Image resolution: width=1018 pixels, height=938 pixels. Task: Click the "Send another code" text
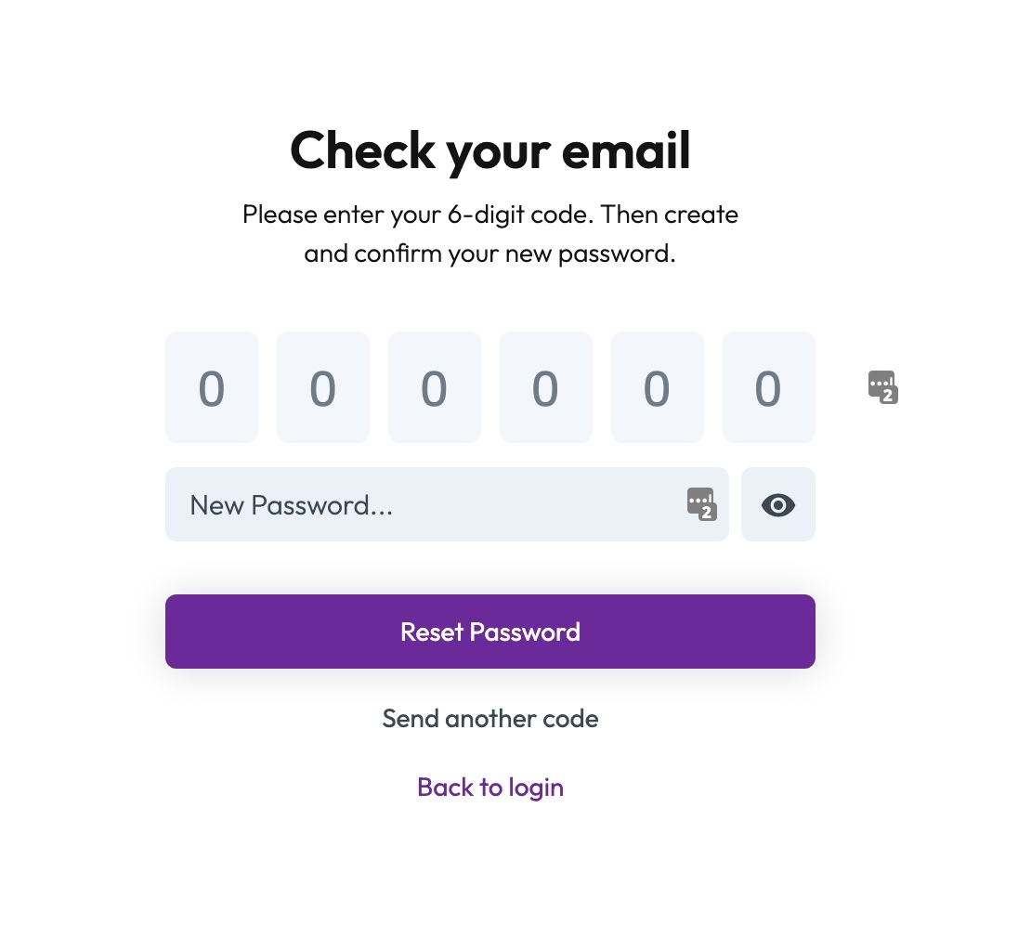pyautogui.click(x=490, y=719)
